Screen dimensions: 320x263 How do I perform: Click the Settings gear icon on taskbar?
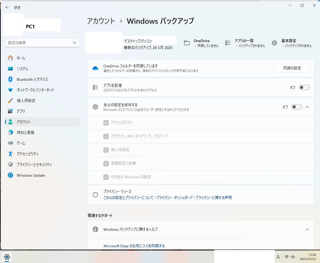coord(7,257)
